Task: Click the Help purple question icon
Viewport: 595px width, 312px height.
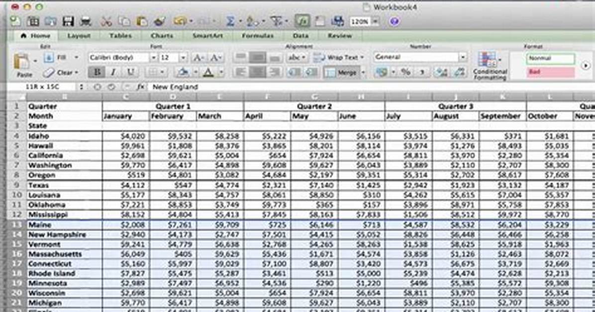Action: 395,21
